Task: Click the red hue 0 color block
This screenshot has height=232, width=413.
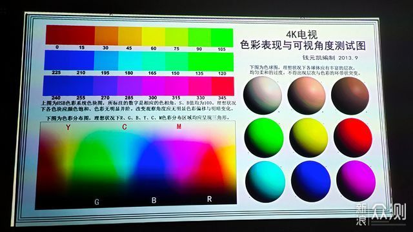Action: [57, 35]
